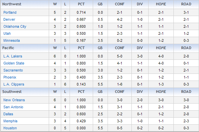Select the New Orleans team link
The width and height of the screenshot is (199, 132).
pos(14,100)
